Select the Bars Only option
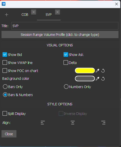The height and width of the screenshot is (147, 121). (x=5, y=87)
